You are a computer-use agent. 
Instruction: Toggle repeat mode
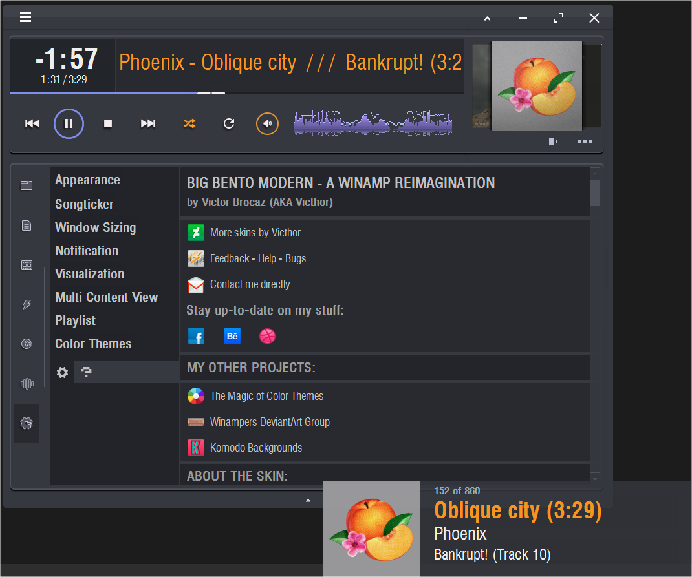[228, 123]
